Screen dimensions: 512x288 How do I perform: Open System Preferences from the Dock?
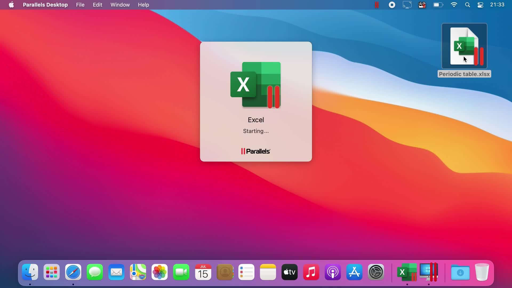click(x=376, y=272)
